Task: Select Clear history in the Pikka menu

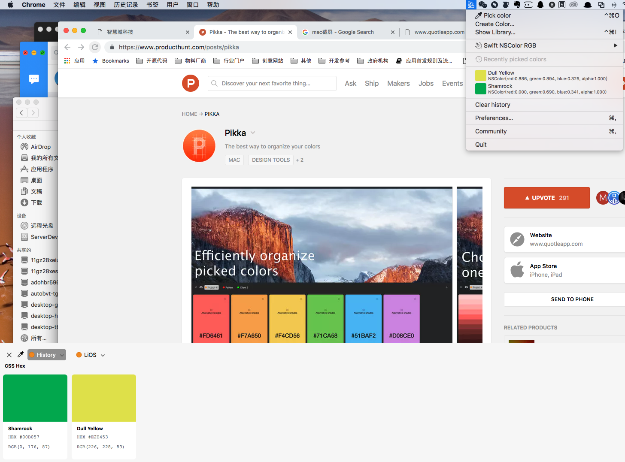Action: click(x=492, y=105)
